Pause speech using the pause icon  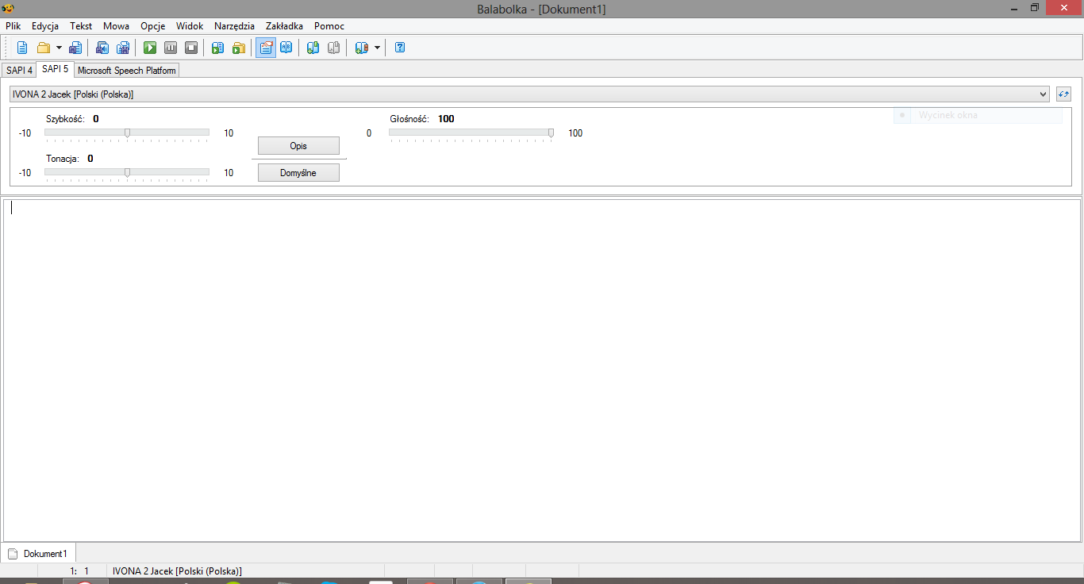click(x=171, y=48)
